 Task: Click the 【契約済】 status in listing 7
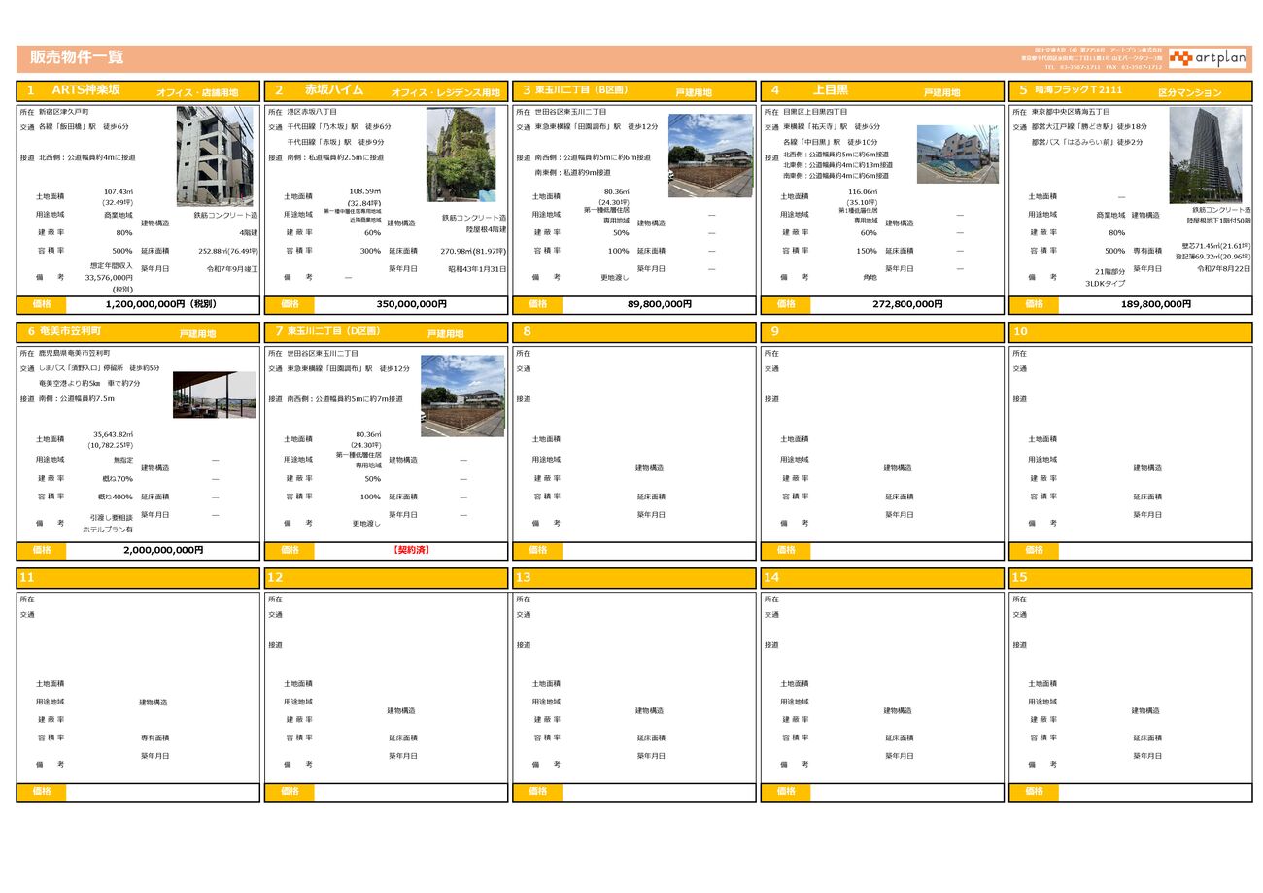pyautogui.click(x=410, y=550)
